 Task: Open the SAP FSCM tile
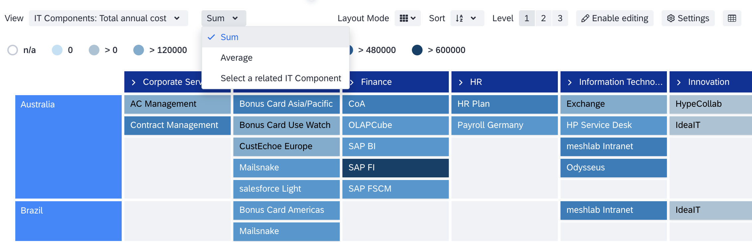point(396,189)
